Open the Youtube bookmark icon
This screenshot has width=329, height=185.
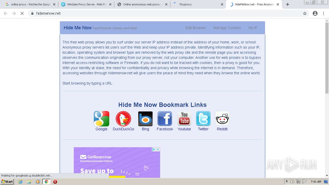click(184, 119)
